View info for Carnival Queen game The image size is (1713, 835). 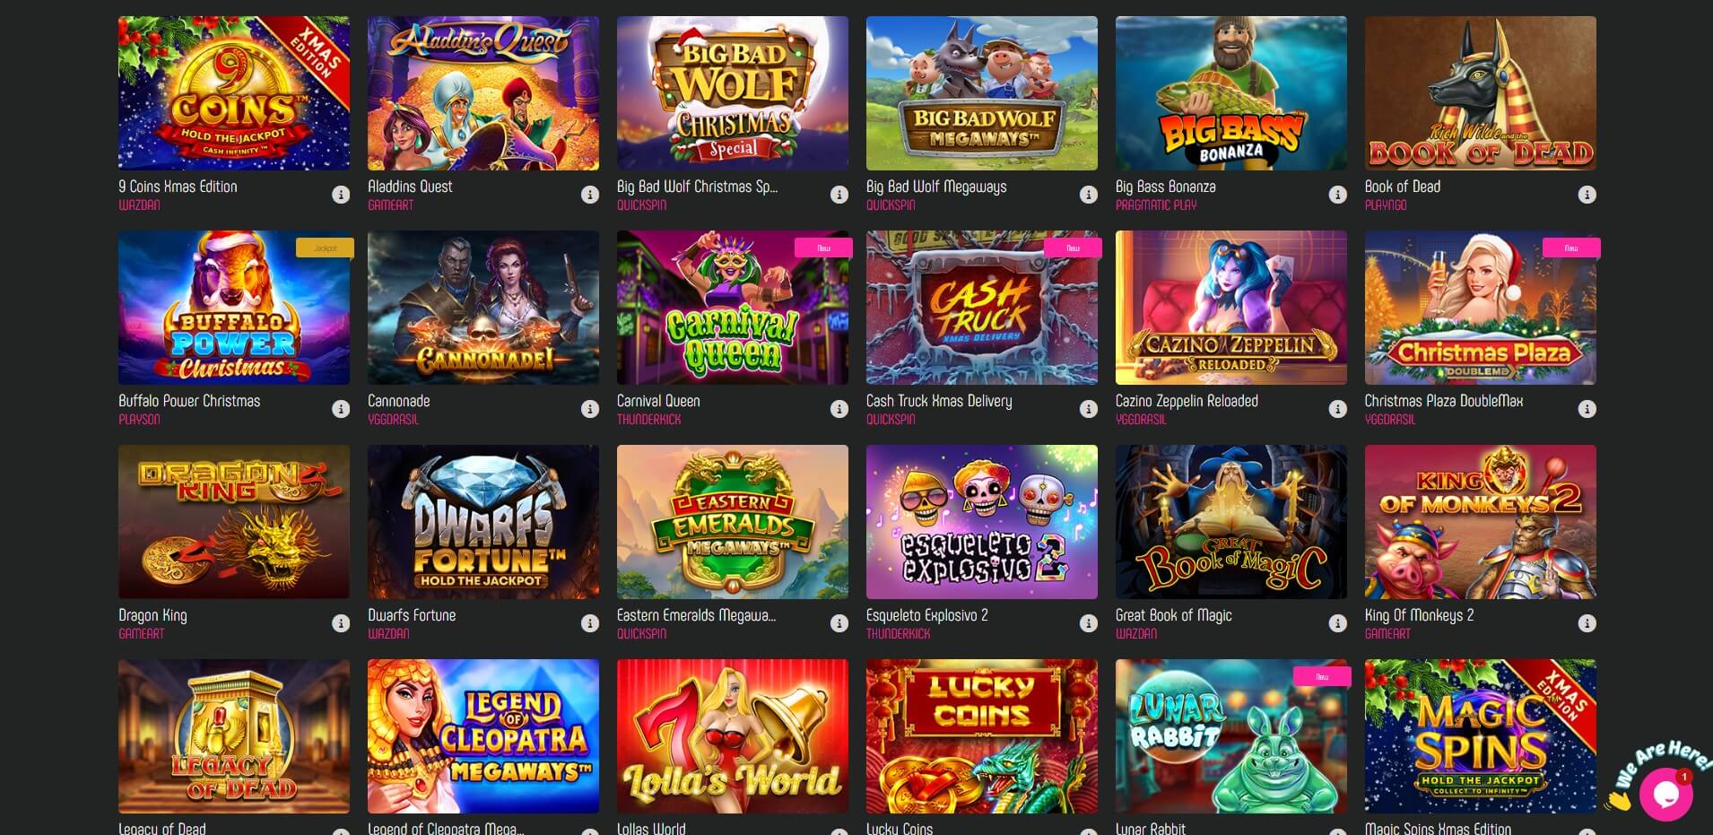pos(839,409)
